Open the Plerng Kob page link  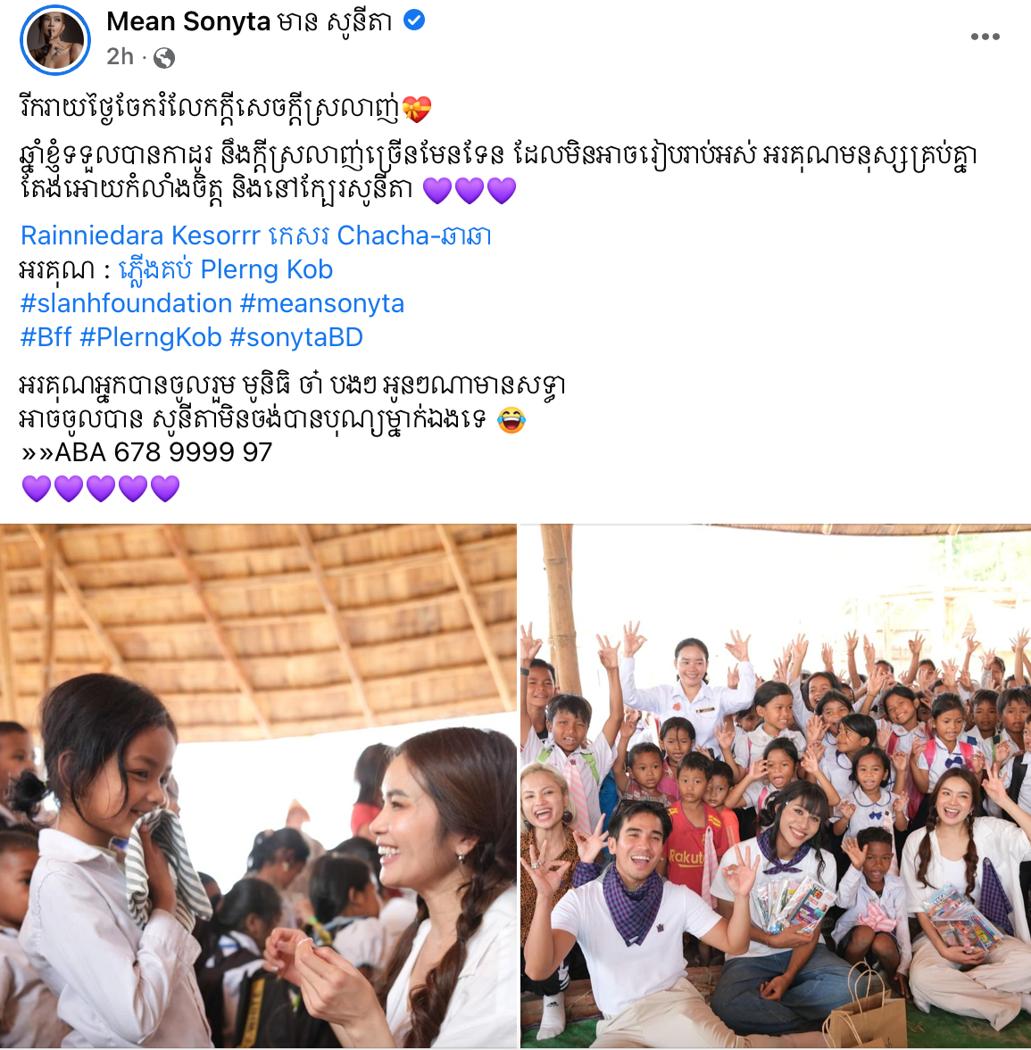pyautogui.click(x=226, y=269)
